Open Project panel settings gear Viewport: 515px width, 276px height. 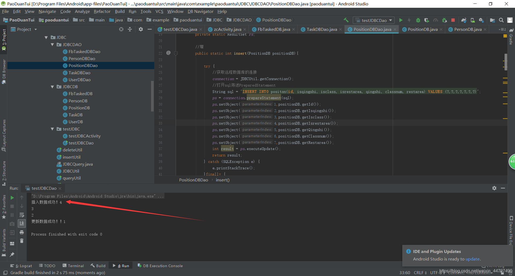point(141,29)
